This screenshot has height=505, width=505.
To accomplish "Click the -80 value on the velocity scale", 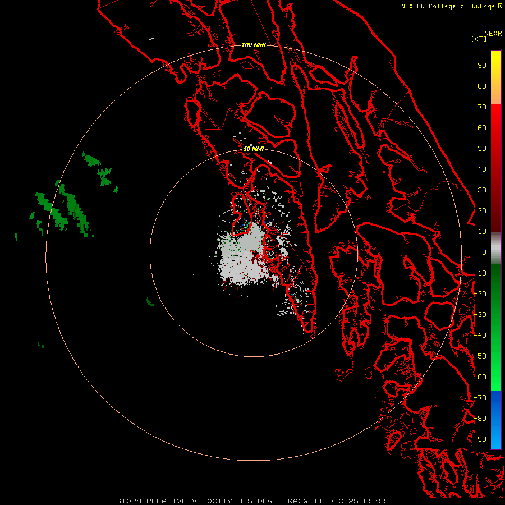I will pos(480,419).
